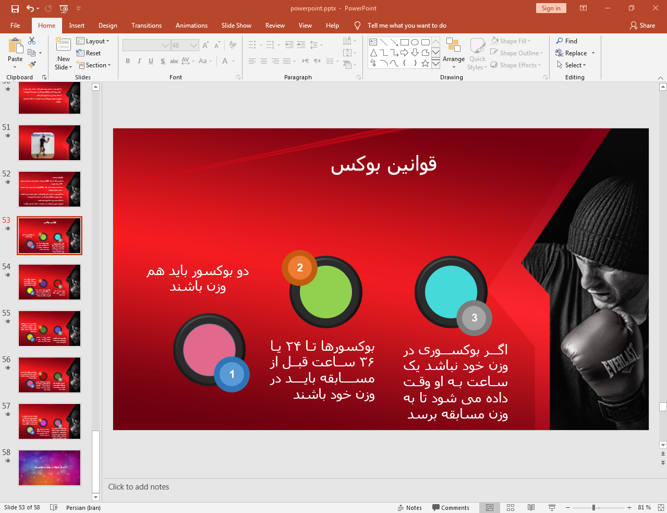The height and width of the screenshot is (513, 667).
Task: Toggle the Comments pane from the status bar
Action: tap(451, 507)
